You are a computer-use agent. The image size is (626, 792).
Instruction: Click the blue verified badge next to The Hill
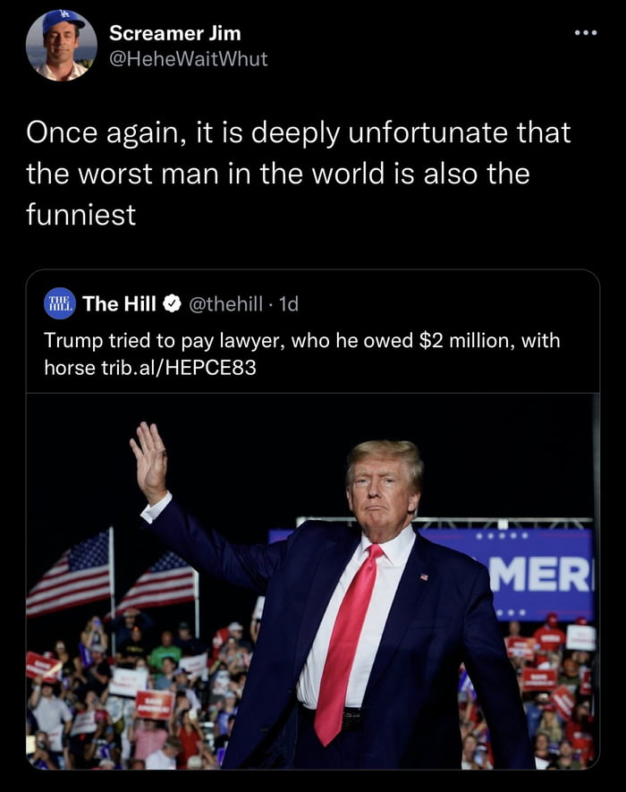(170, 303)
